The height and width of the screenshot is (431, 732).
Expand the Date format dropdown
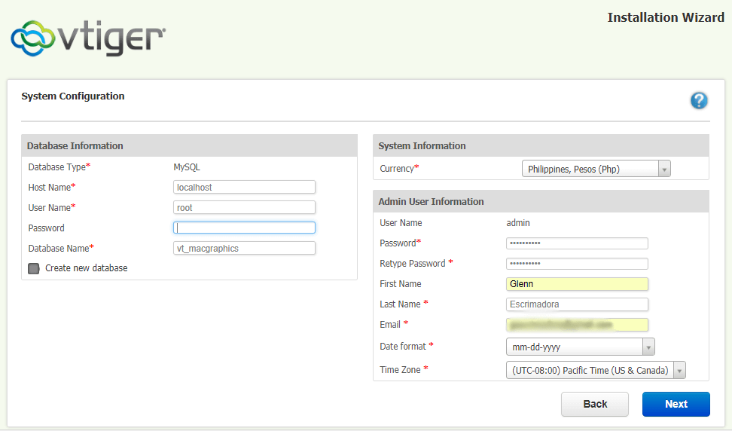(581, 347)
